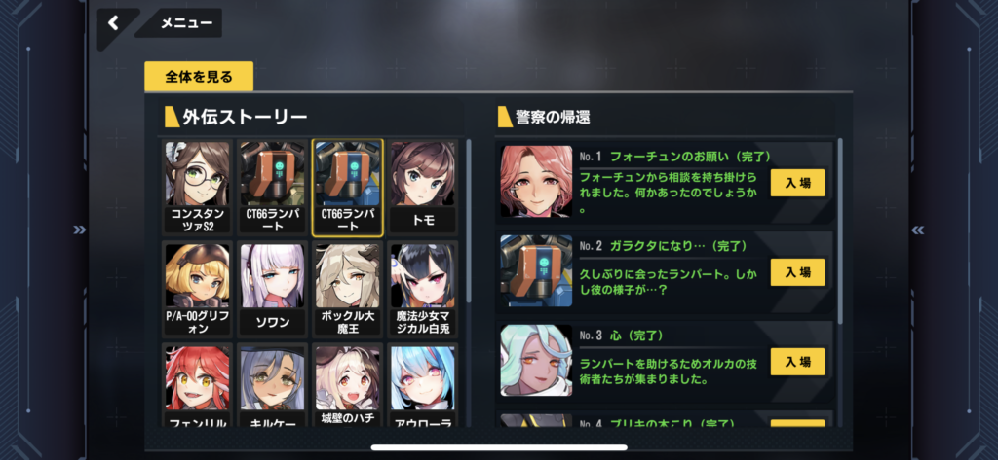Open ポックル大魔王 side story
The height and width of the screenshot is (460, 998).
pos(347,289)
